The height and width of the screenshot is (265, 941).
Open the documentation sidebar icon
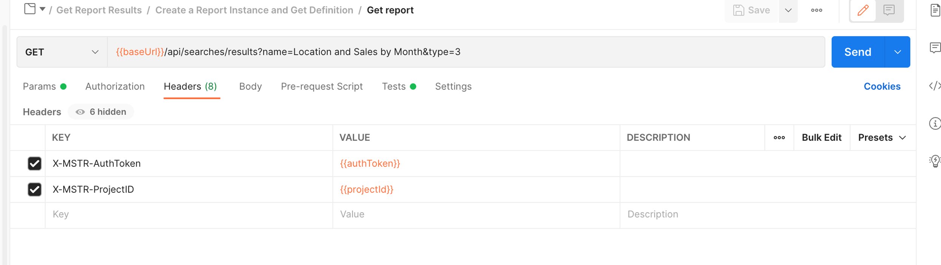(935, 10)
